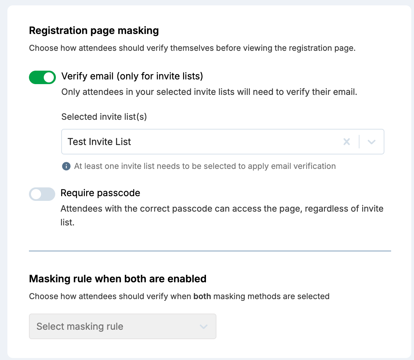Open the Select masking rule dropdown

pos(123,326)
